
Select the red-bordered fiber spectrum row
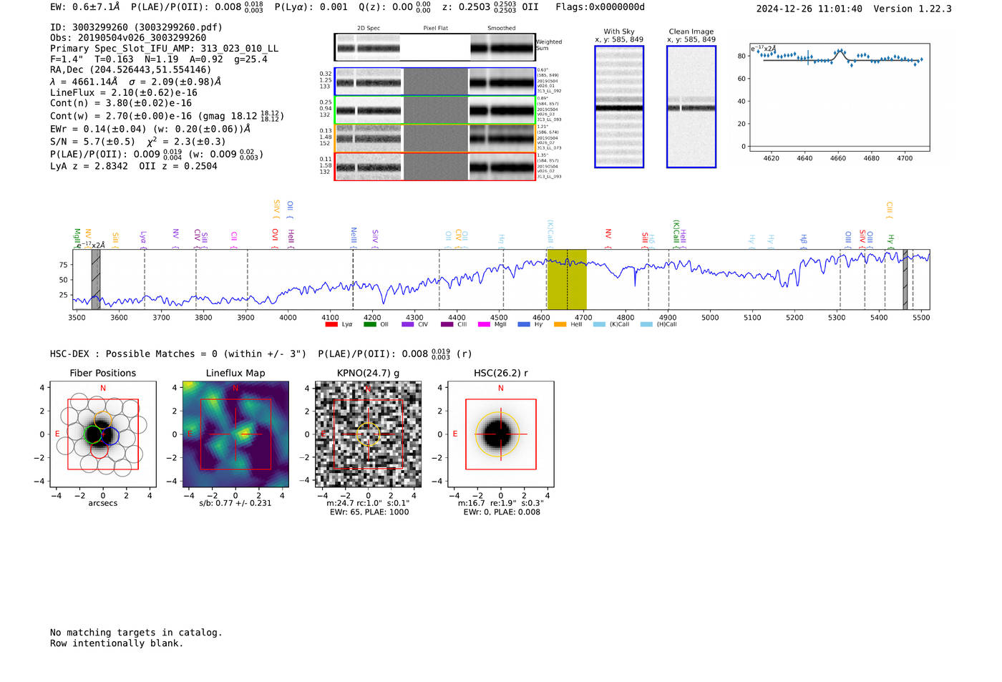[x=435, y=167]
